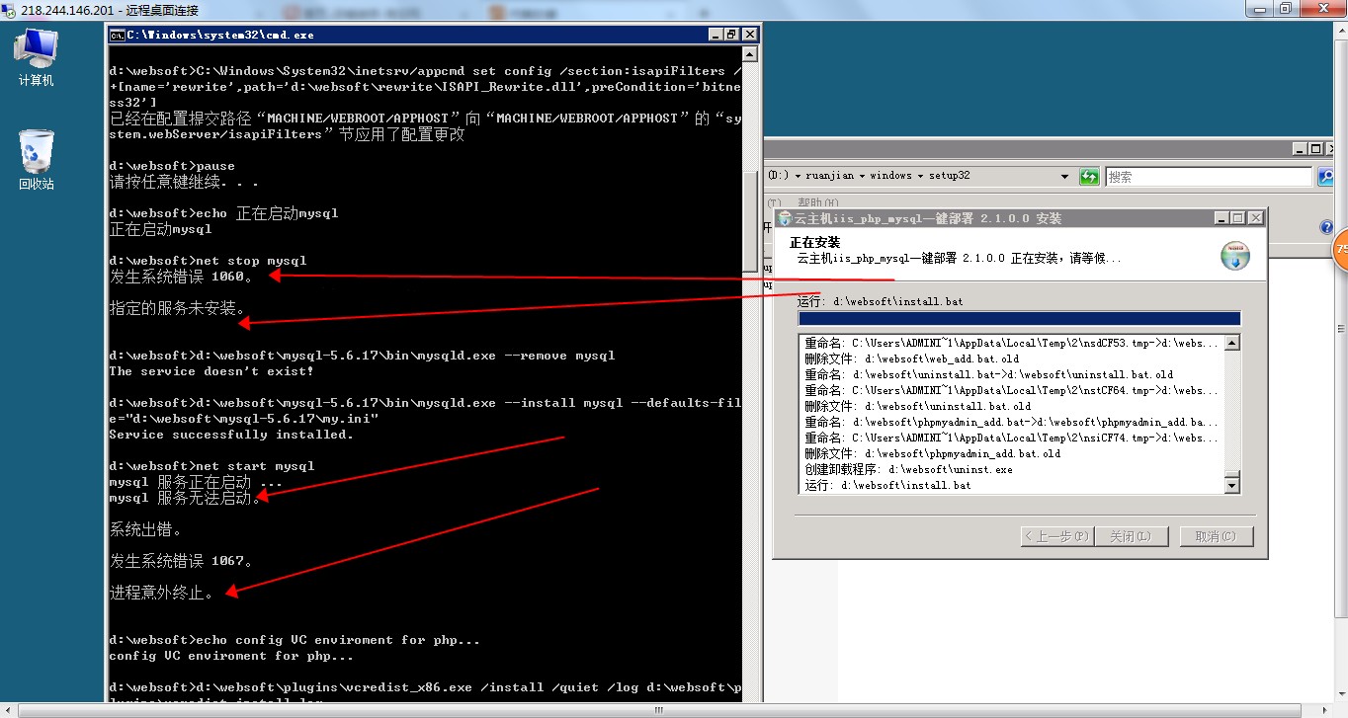Click the cmd.exe title bar system icon
Image resolution: width=1348 pixels, height=718 pixels.
click(117, 34)
